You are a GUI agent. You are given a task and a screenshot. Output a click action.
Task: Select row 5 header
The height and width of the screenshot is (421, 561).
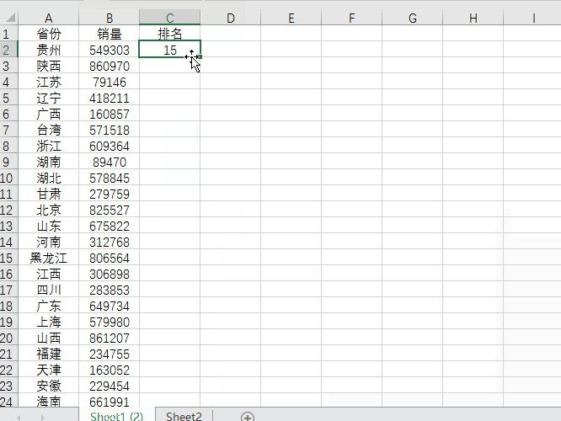pyautogui.click(x=8, y=98)
